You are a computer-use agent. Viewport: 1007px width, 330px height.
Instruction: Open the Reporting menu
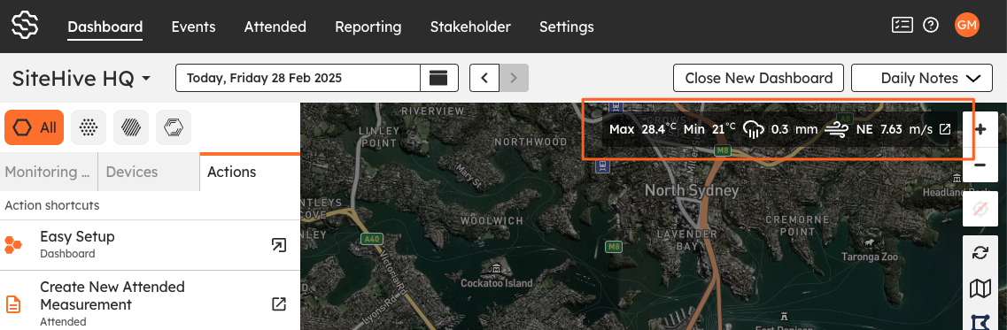pyautogui.click(x=368, y=27)
